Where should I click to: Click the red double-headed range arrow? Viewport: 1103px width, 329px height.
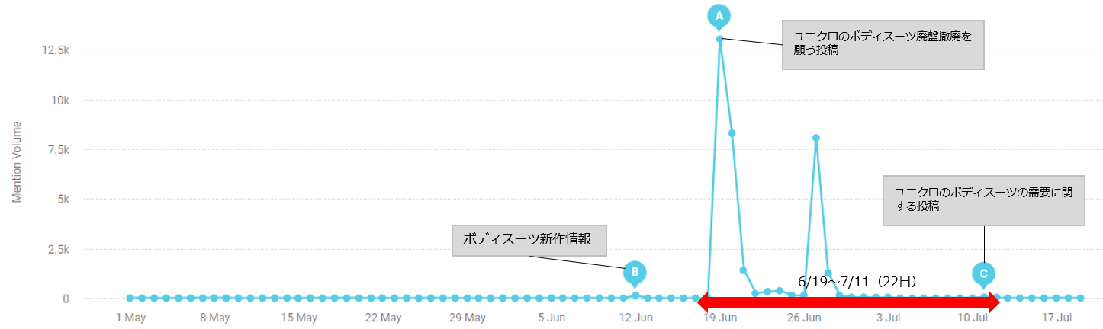[x=848, y=302]
